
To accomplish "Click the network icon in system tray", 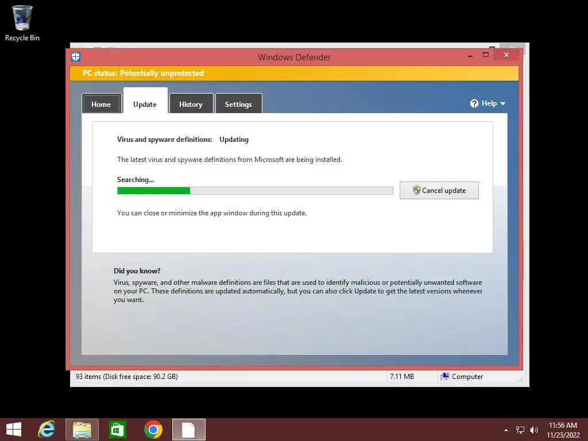I will coord(520,430).
